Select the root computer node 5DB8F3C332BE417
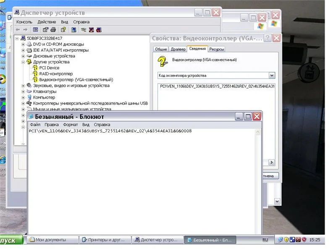 click(x=45, y=38)
